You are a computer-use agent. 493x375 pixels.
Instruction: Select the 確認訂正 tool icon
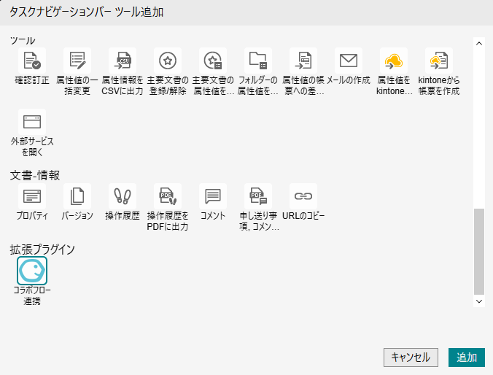[32, 61]
